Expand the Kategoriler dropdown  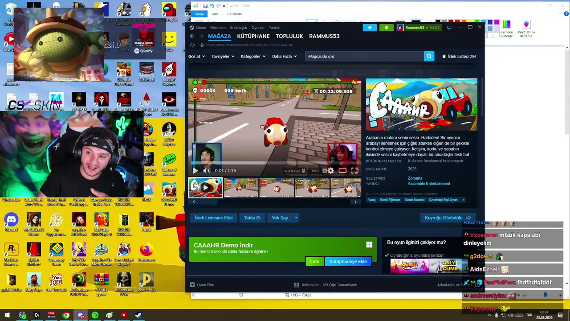[253, 57]
